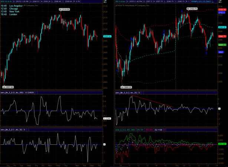
Task: Select the zero_lite_5_0 (2, /es, 25) study header
Action: click(x=126, y=93)
